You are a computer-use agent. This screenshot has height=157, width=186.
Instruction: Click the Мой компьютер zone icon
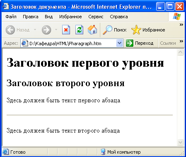point(103,152)
